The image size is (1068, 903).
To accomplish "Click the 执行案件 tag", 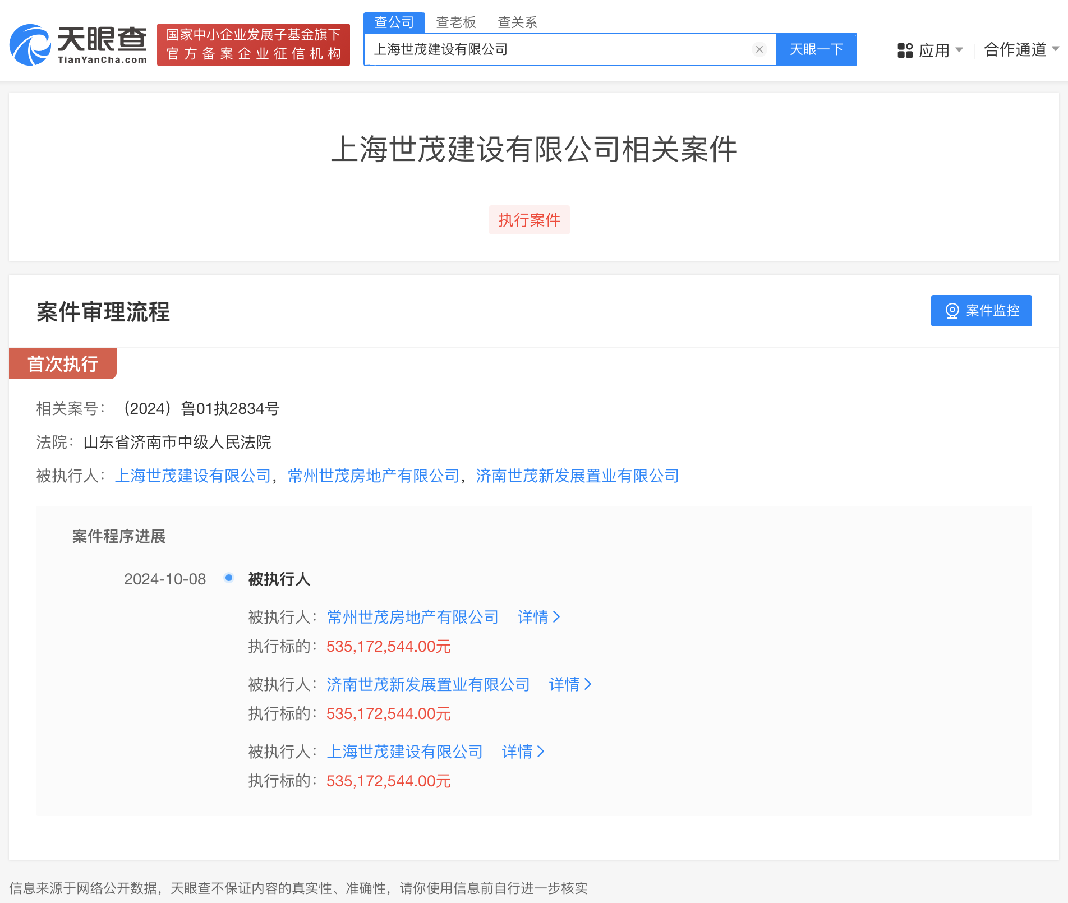I will pos(530,220).
